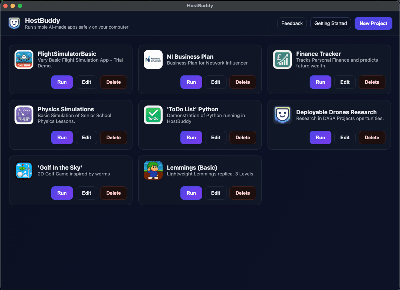The width and height of the screenshot is (400, 290).
Task: Click the 'Golf In the Sky' game icon
Action: pyautogui.click(x=24, y=170)
